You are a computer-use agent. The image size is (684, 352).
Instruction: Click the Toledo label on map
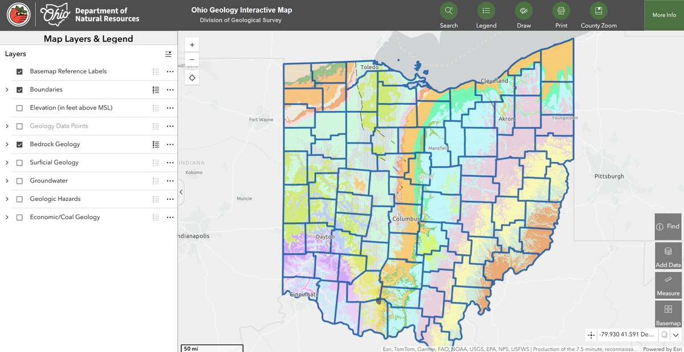370,67
